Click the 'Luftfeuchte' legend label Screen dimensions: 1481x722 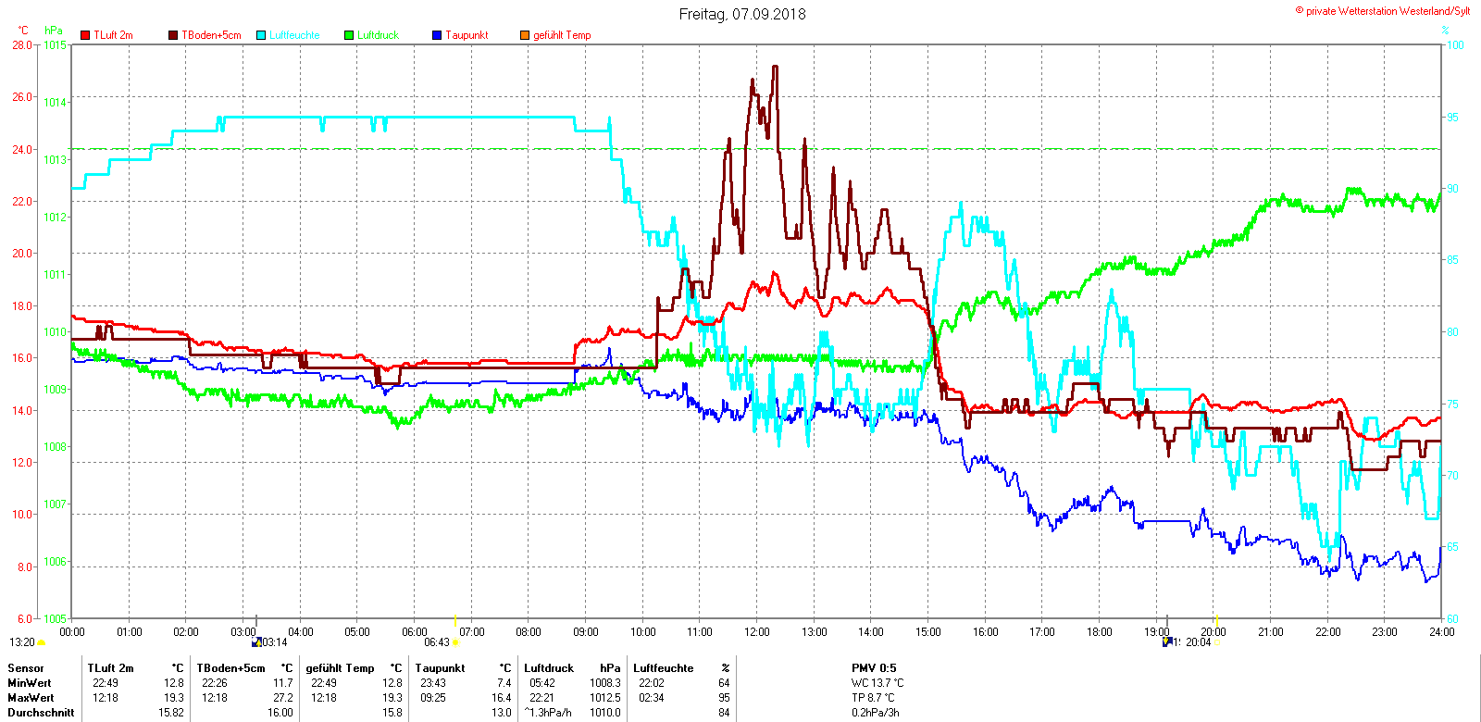(294, 35)
